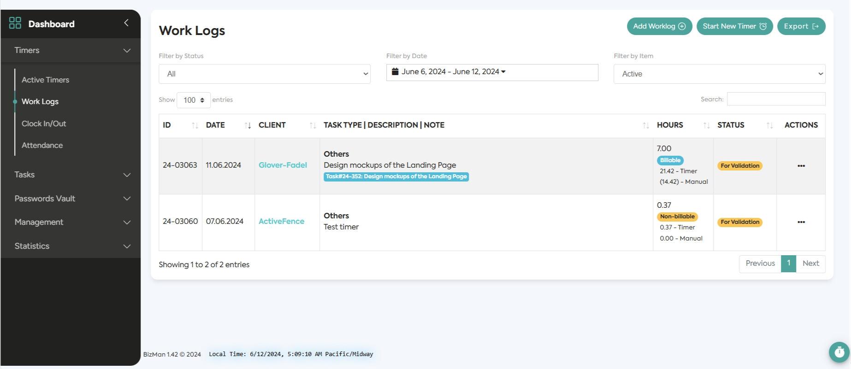Click BizMan 1.42 © 2024 footer text
The height and width of the screenshot is (369, 851).
point(172,354)
